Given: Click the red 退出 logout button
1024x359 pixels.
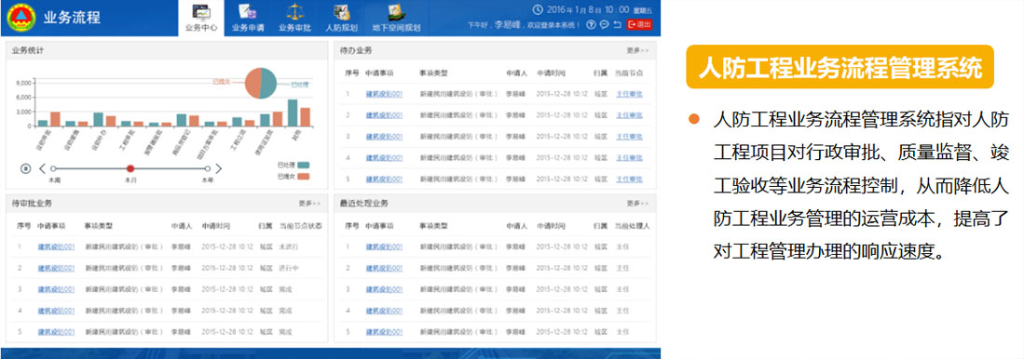Looking at the screenshot, I should pos(640,25).
